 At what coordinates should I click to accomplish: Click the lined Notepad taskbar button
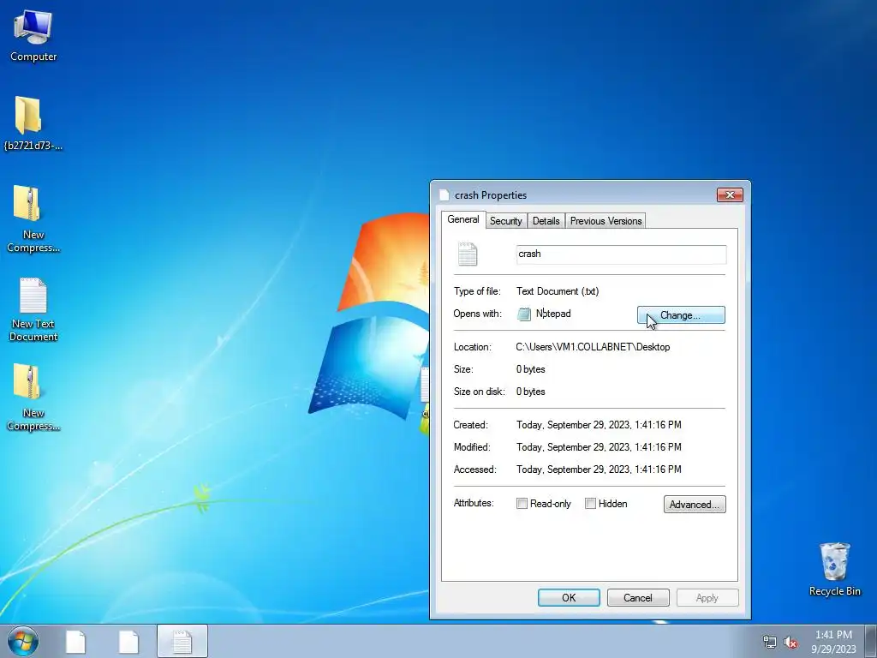(182, 641)
